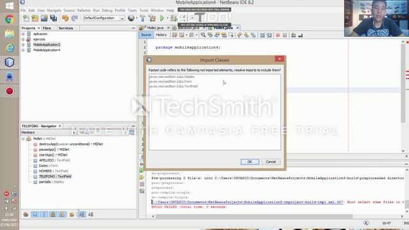Expand the MobileApplication3 project node
Image resolution: width=409 pixels, height=230 pixels.
point(23,45)
